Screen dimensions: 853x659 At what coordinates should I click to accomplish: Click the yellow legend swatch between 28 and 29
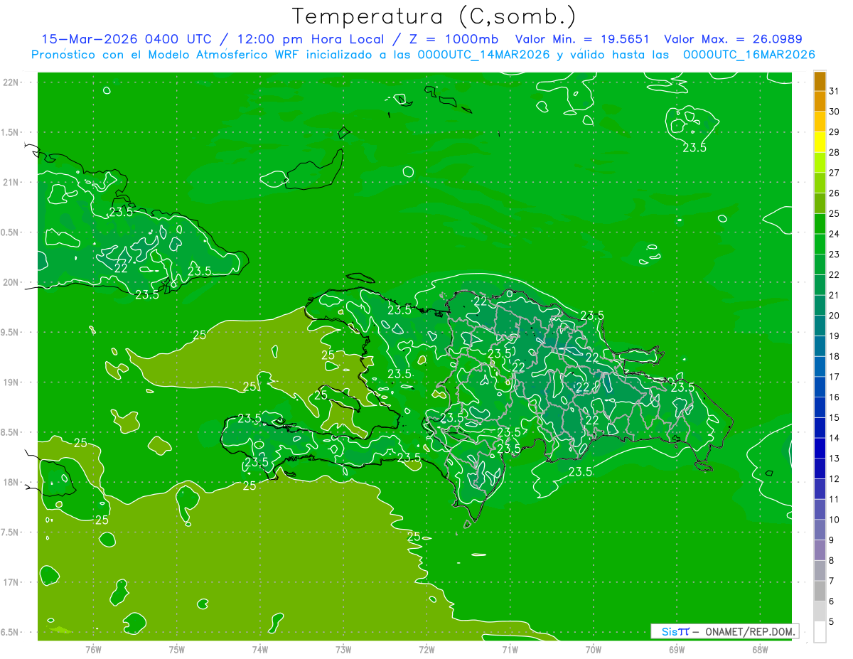(x=820, y=142)
